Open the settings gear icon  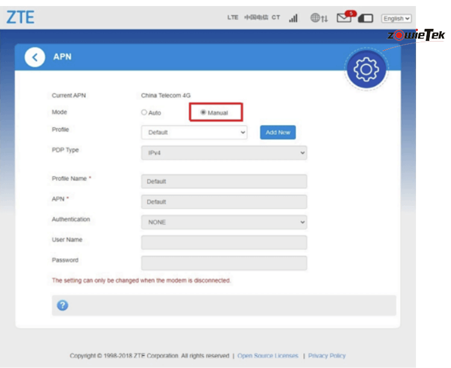[x=365, y=70]
